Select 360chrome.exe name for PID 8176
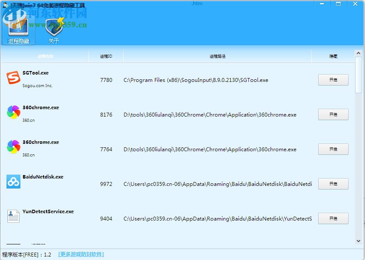 41,107
